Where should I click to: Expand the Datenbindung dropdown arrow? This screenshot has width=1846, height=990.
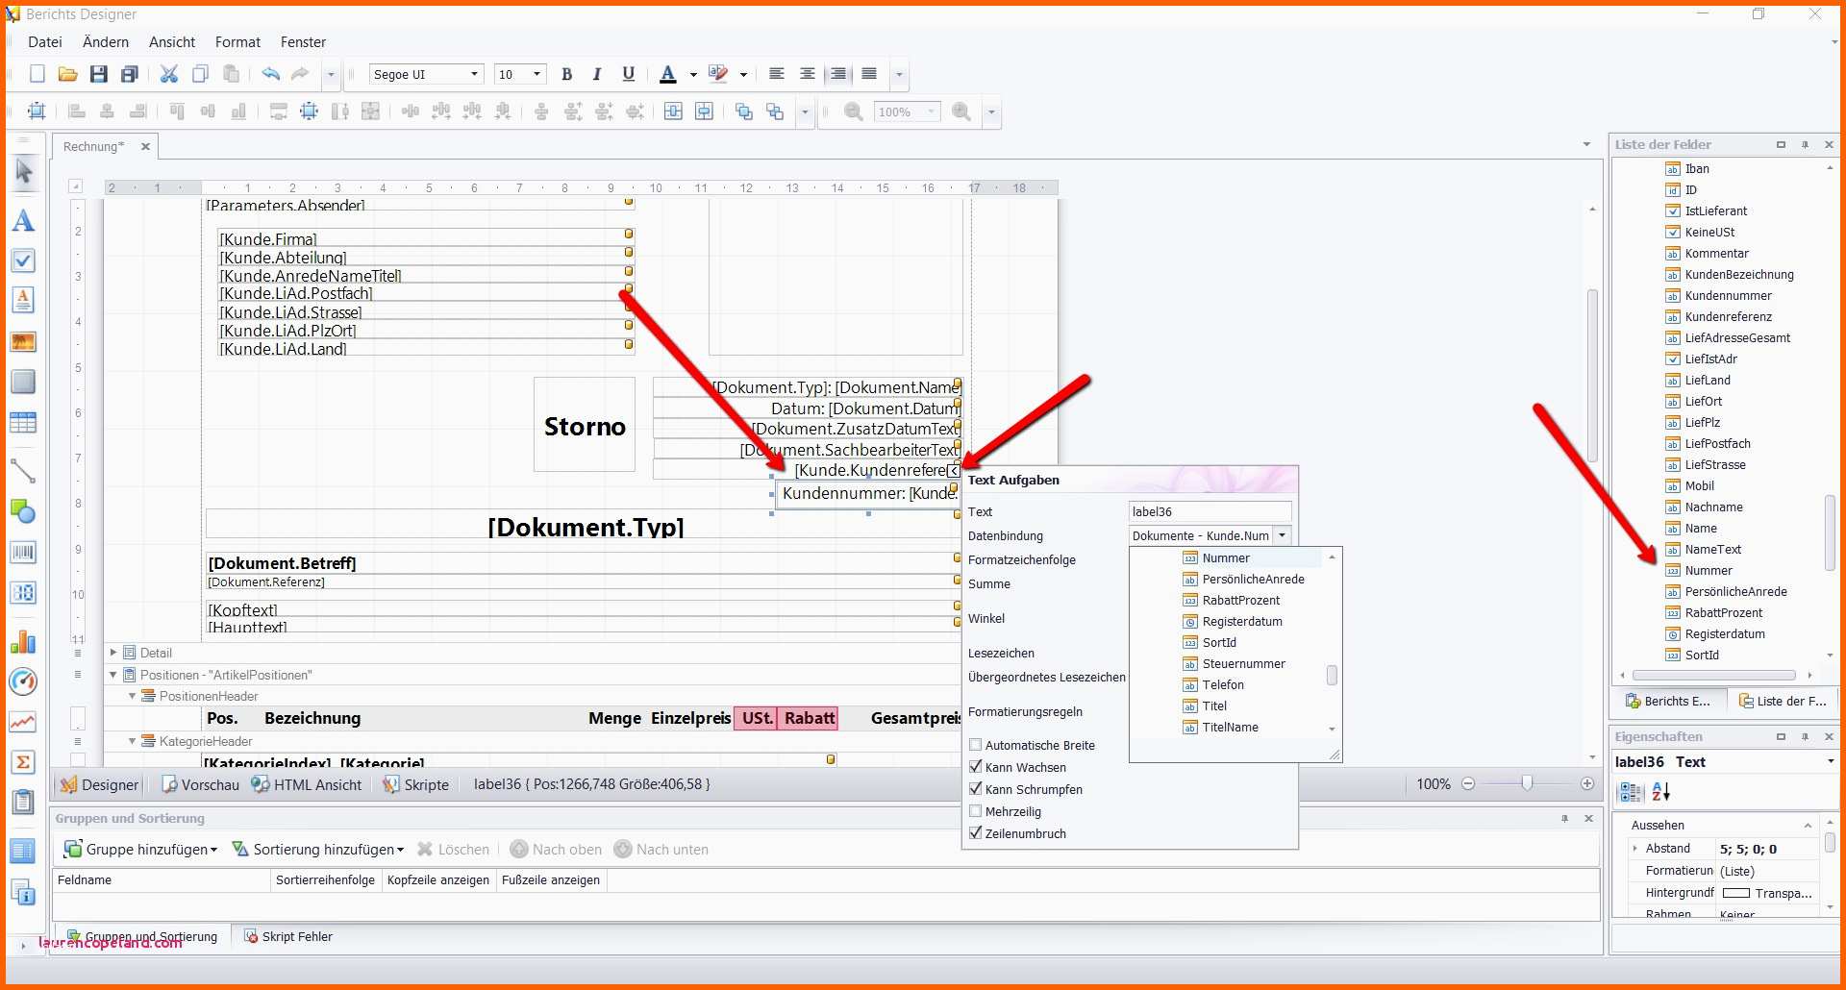(x=1282, y=535)
